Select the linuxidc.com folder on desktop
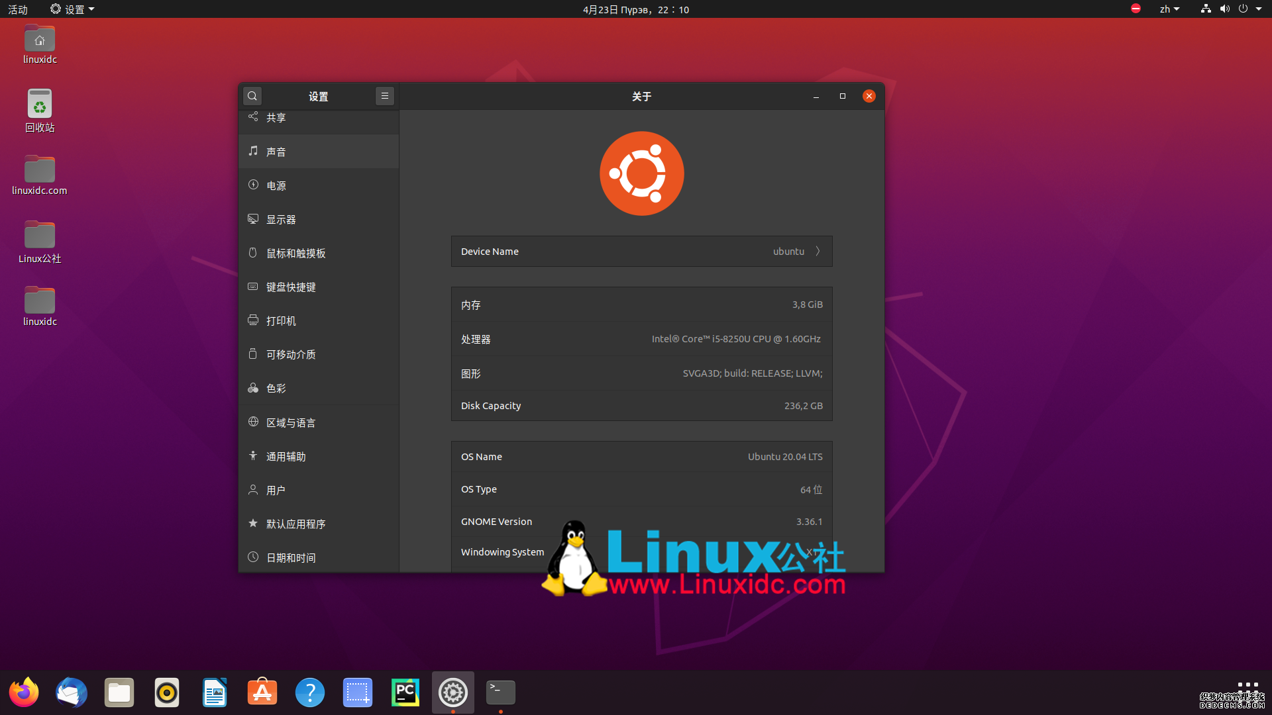 40,175
